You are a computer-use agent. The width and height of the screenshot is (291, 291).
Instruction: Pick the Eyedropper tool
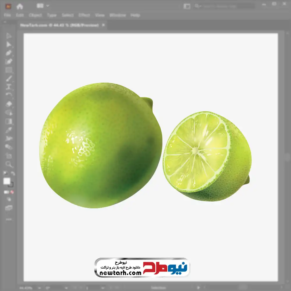coord(9,130)
